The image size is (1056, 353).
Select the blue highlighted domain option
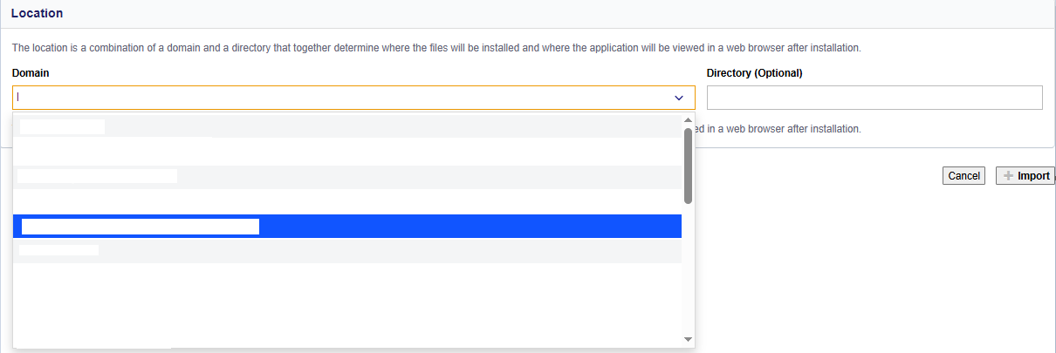pos(347,227)
